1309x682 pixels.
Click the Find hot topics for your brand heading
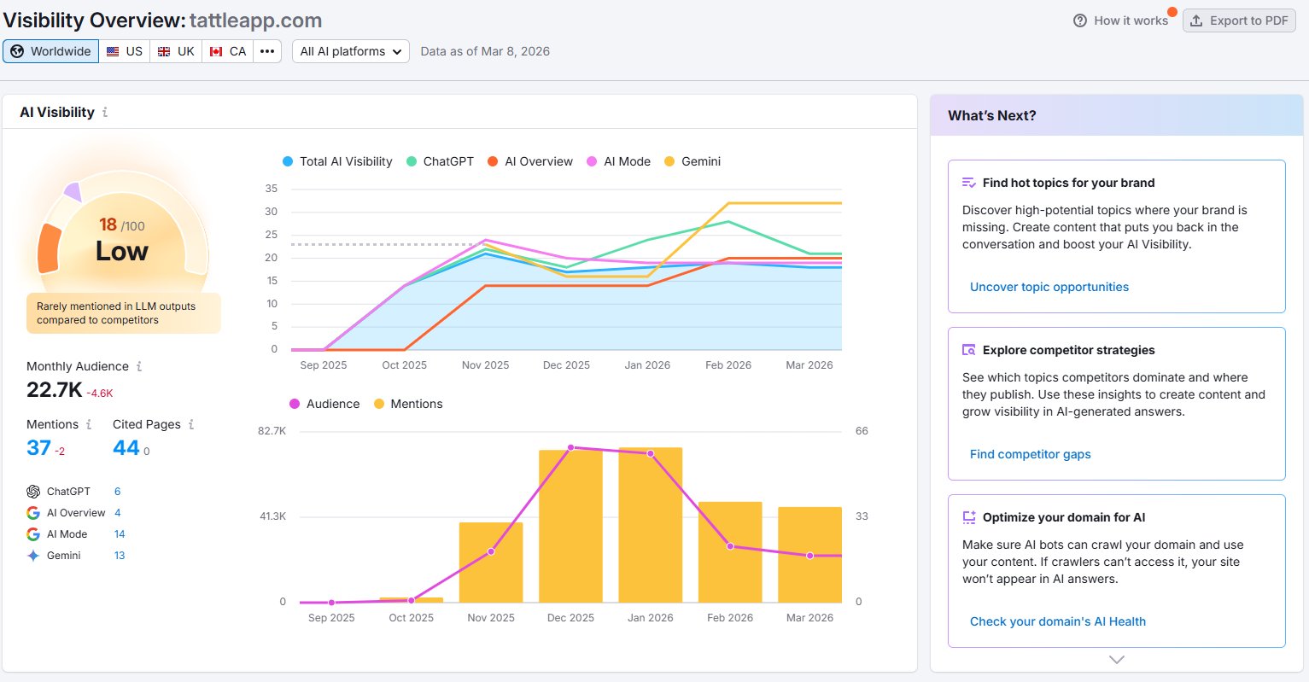tap(1068, 183)
